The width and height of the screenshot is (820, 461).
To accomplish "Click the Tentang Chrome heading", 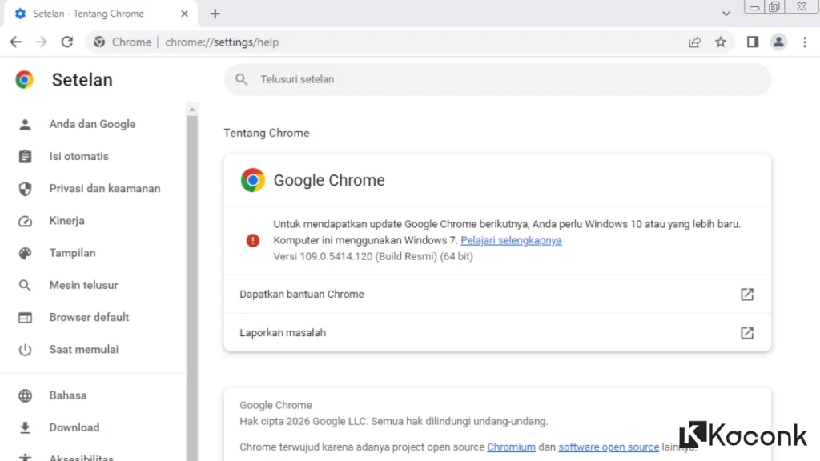I will (266, 134).
